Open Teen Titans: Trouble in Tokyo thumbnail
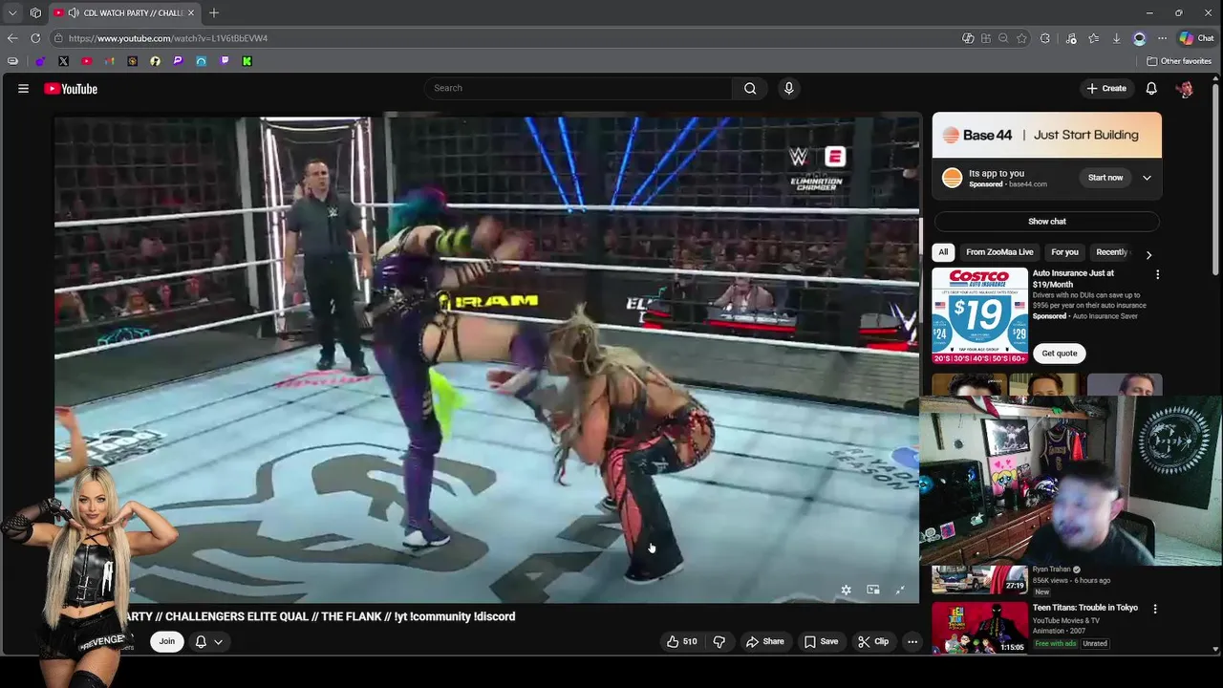This screenshot has height=688, width=1223. pos(979,626)
